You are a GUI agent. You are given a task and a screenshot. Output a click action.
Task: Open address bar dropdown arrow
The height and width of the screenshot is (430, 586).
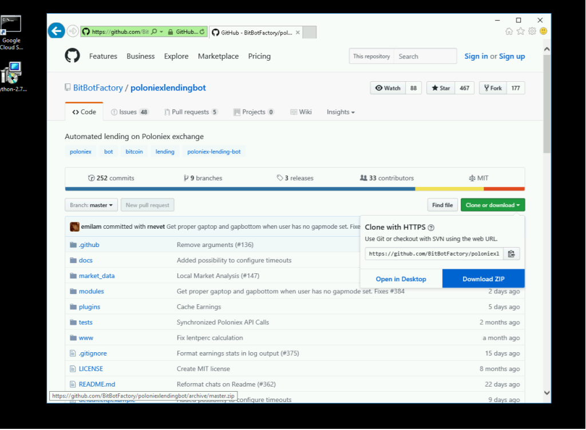click(x=161, y=31)
